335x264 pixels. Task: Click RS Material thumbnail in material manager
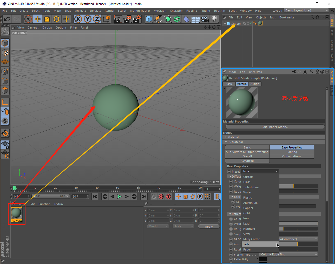pos(17,213)
